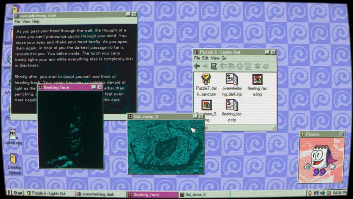Click the up-folder icon in Puzzle 6 toolbar
353x199 pixels.
pyautogui.click(x=214, y=66)
